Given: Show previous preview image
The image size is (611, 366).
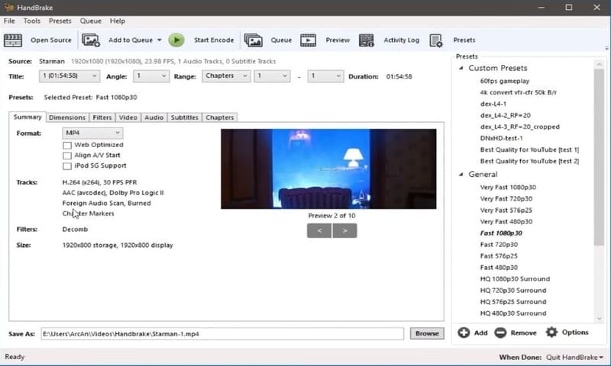Looking at the screenshot, I should click(319, 230).
